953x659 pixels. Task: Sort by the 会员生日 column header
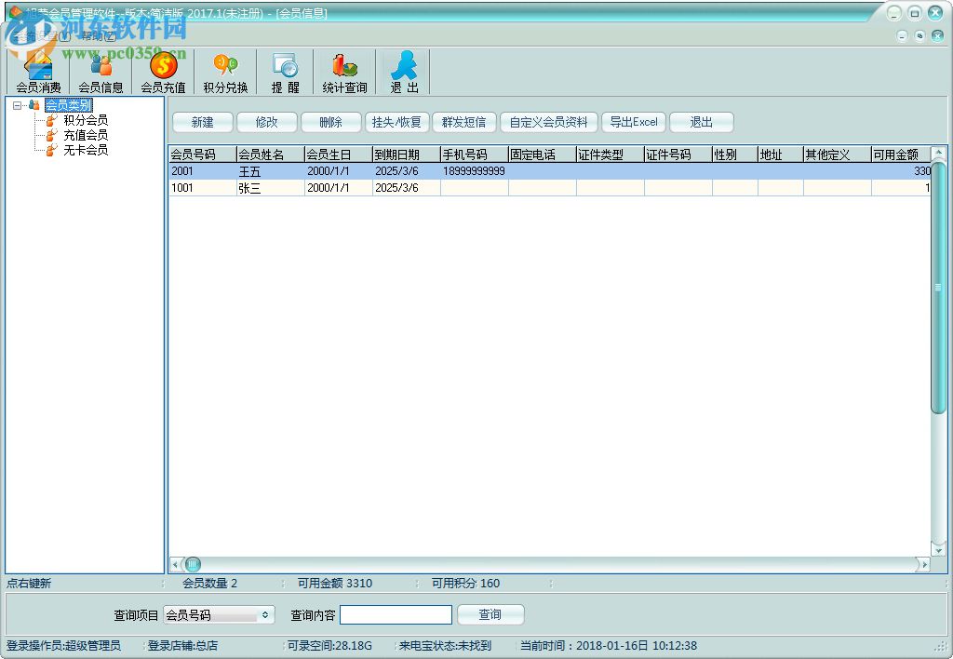tap(339, 155)
